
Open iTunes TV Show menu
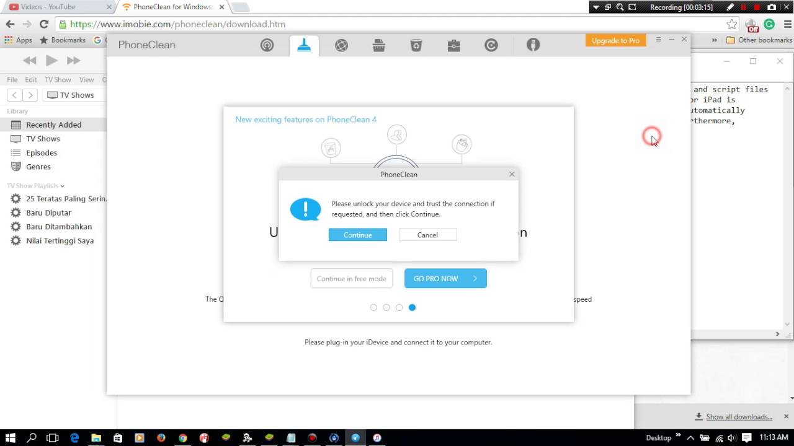tap(58, 79)
